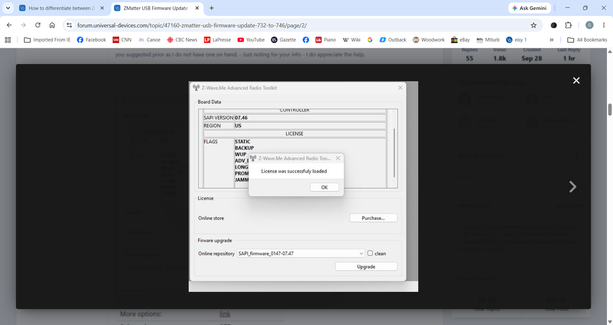Click the BACKUP license flag
The height and width of the screenshot is (325, 613).
coord(245,148)
